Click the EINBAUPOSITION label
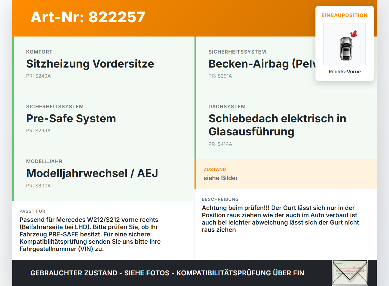 [345, 15]
